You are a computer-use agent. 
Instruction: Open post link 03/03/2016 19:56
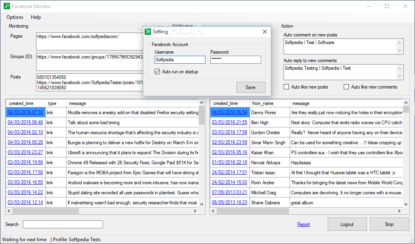tap(25, 162)
